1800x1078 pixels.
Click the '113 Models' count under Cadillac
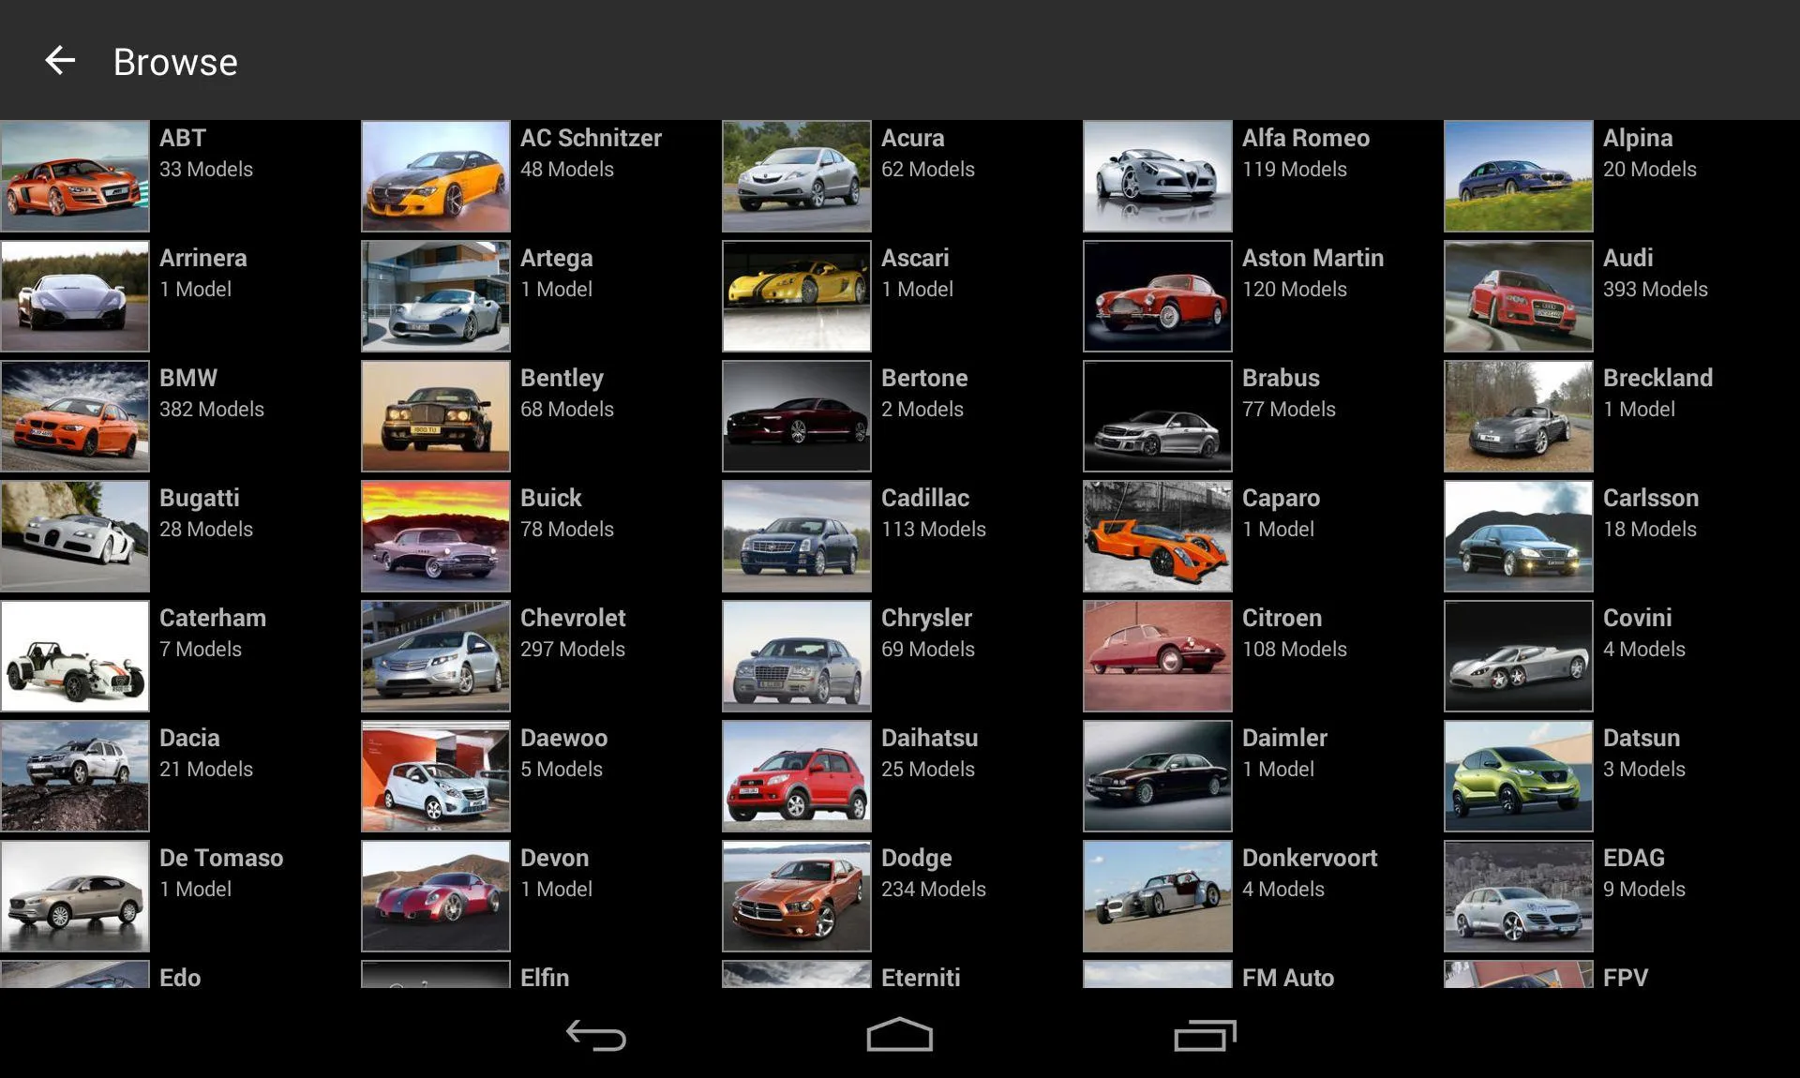933,529
